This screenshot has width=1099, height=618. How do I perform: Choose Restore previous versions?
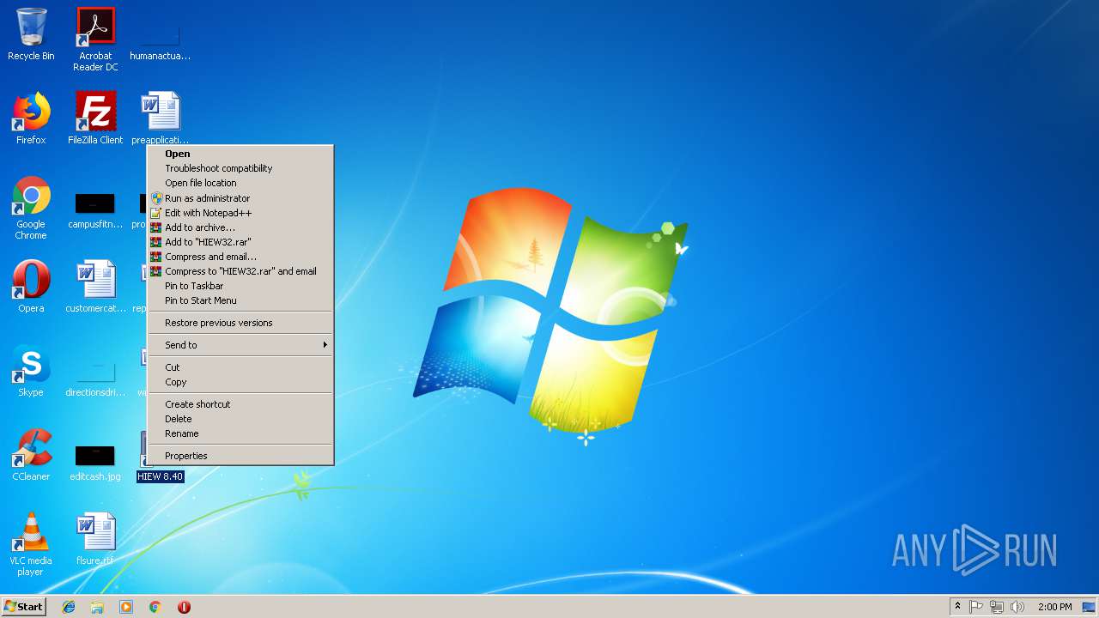pyautogui.click(x=240, y=323)
